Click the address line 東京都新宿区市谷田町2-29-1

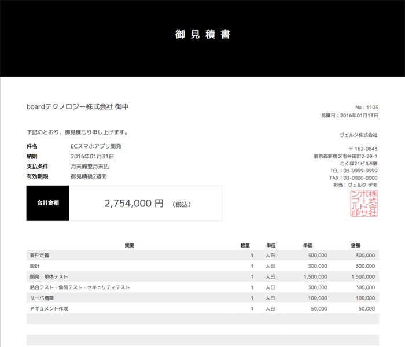tap(345, 157)
